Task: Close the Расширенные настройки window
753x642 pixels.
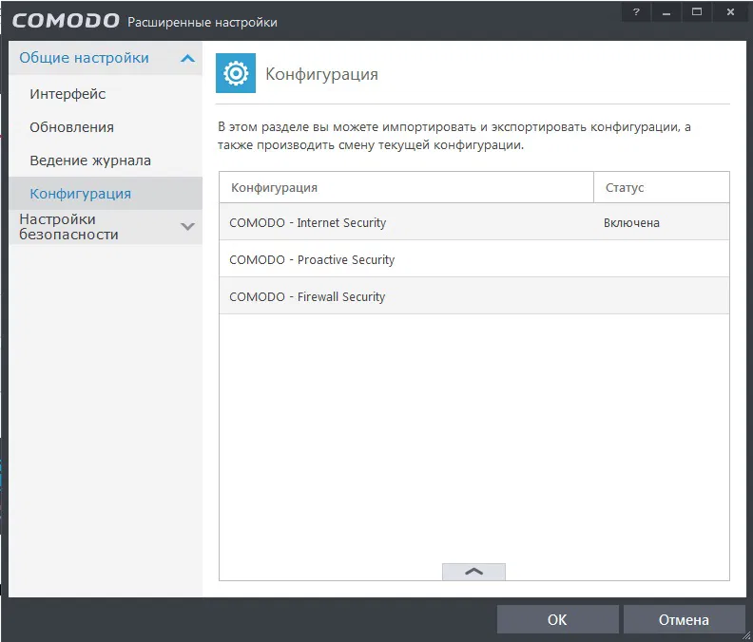Action: [x=730, y=12]
